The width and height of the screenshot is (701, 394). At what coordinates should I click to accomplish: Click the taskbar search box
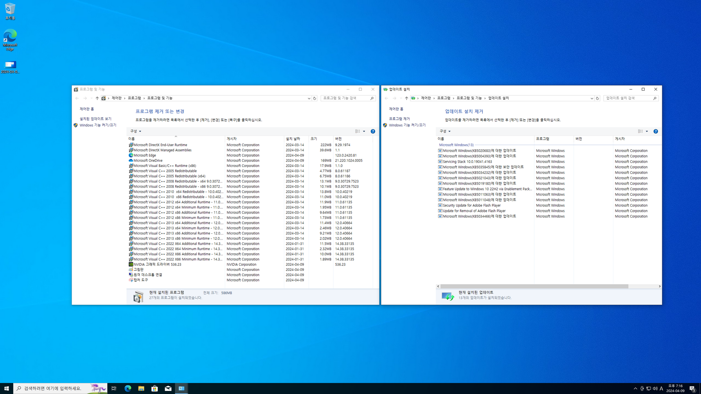60,389
